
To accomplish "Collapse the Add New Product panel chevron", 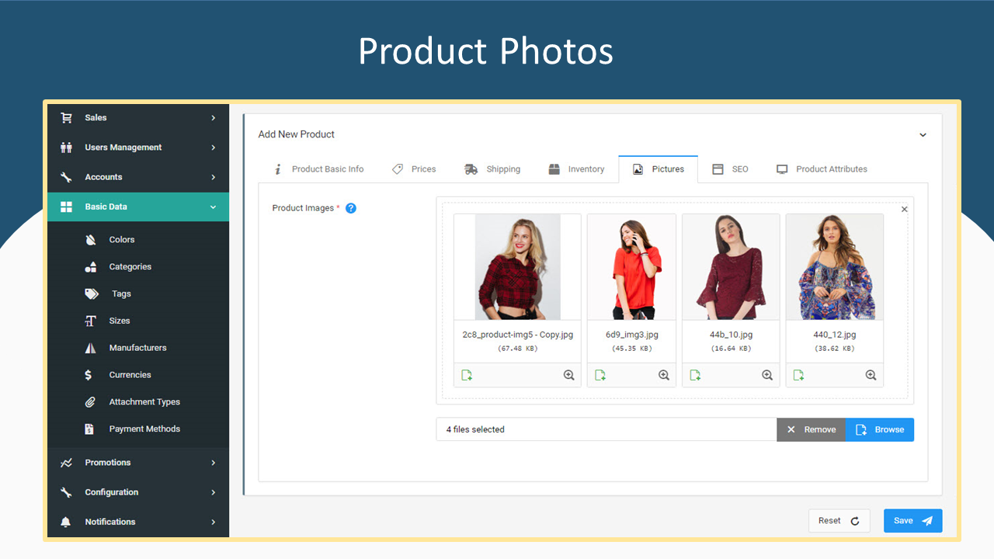I will click(x=923, y=135).
